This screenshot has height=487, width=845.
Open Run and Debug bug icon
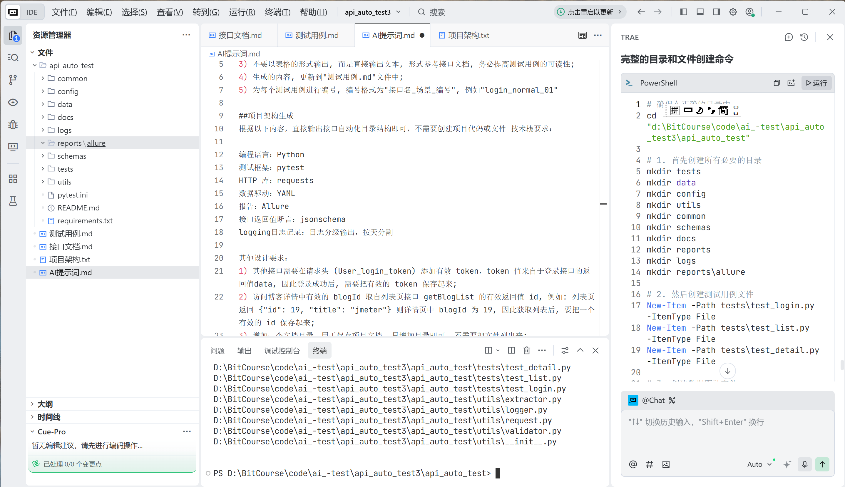(13, 124)
